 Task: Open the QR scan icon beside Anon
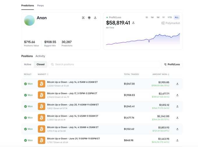[83, 18]
